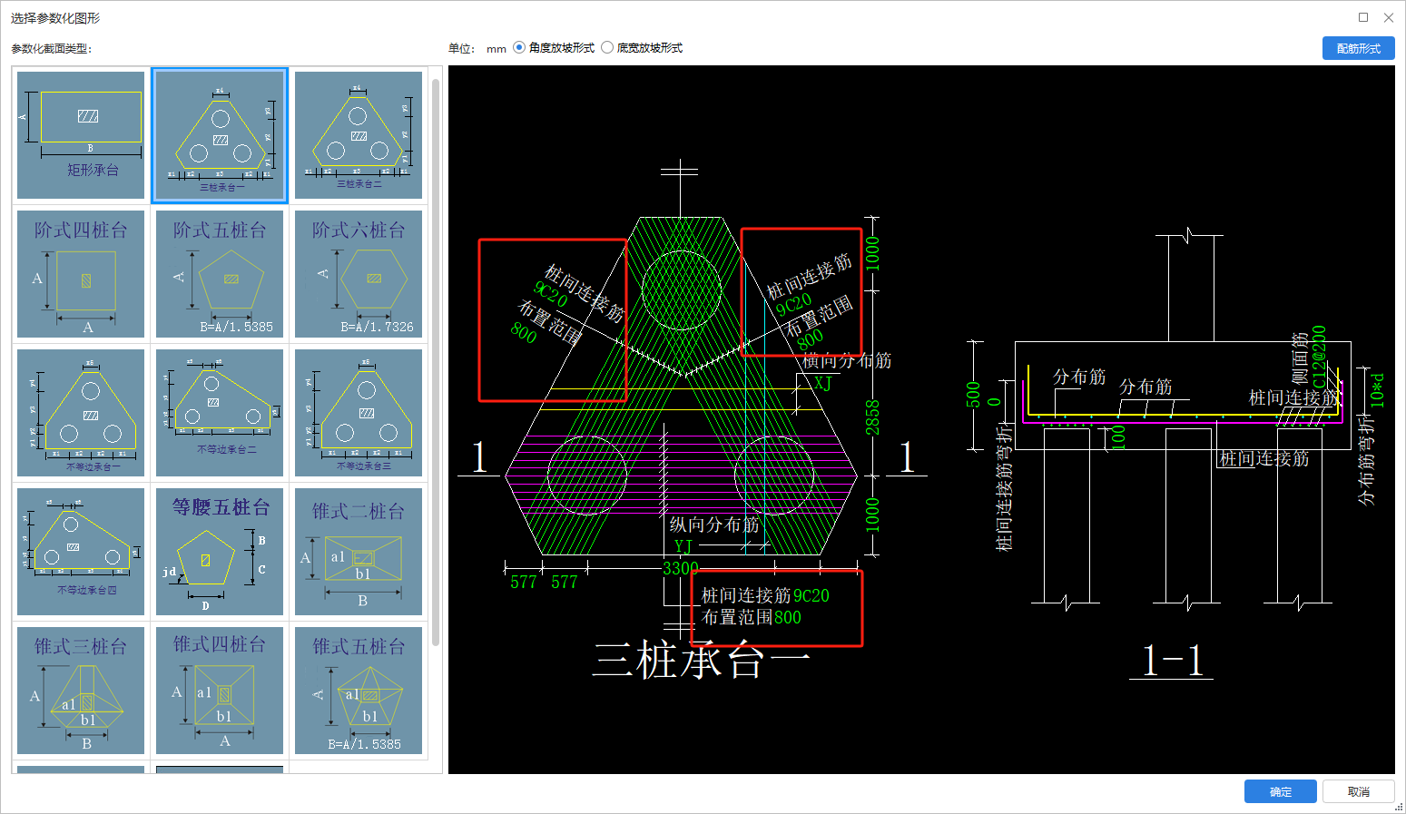Pick the 锥式三桩台 thumbnail
This screenshot has height=814, width=1406.
pos(81,691)
